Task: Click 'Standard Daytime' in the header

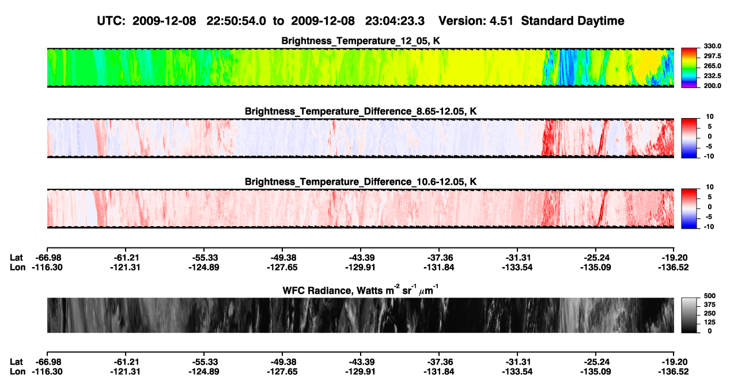Action: click(x=572, y=21)
